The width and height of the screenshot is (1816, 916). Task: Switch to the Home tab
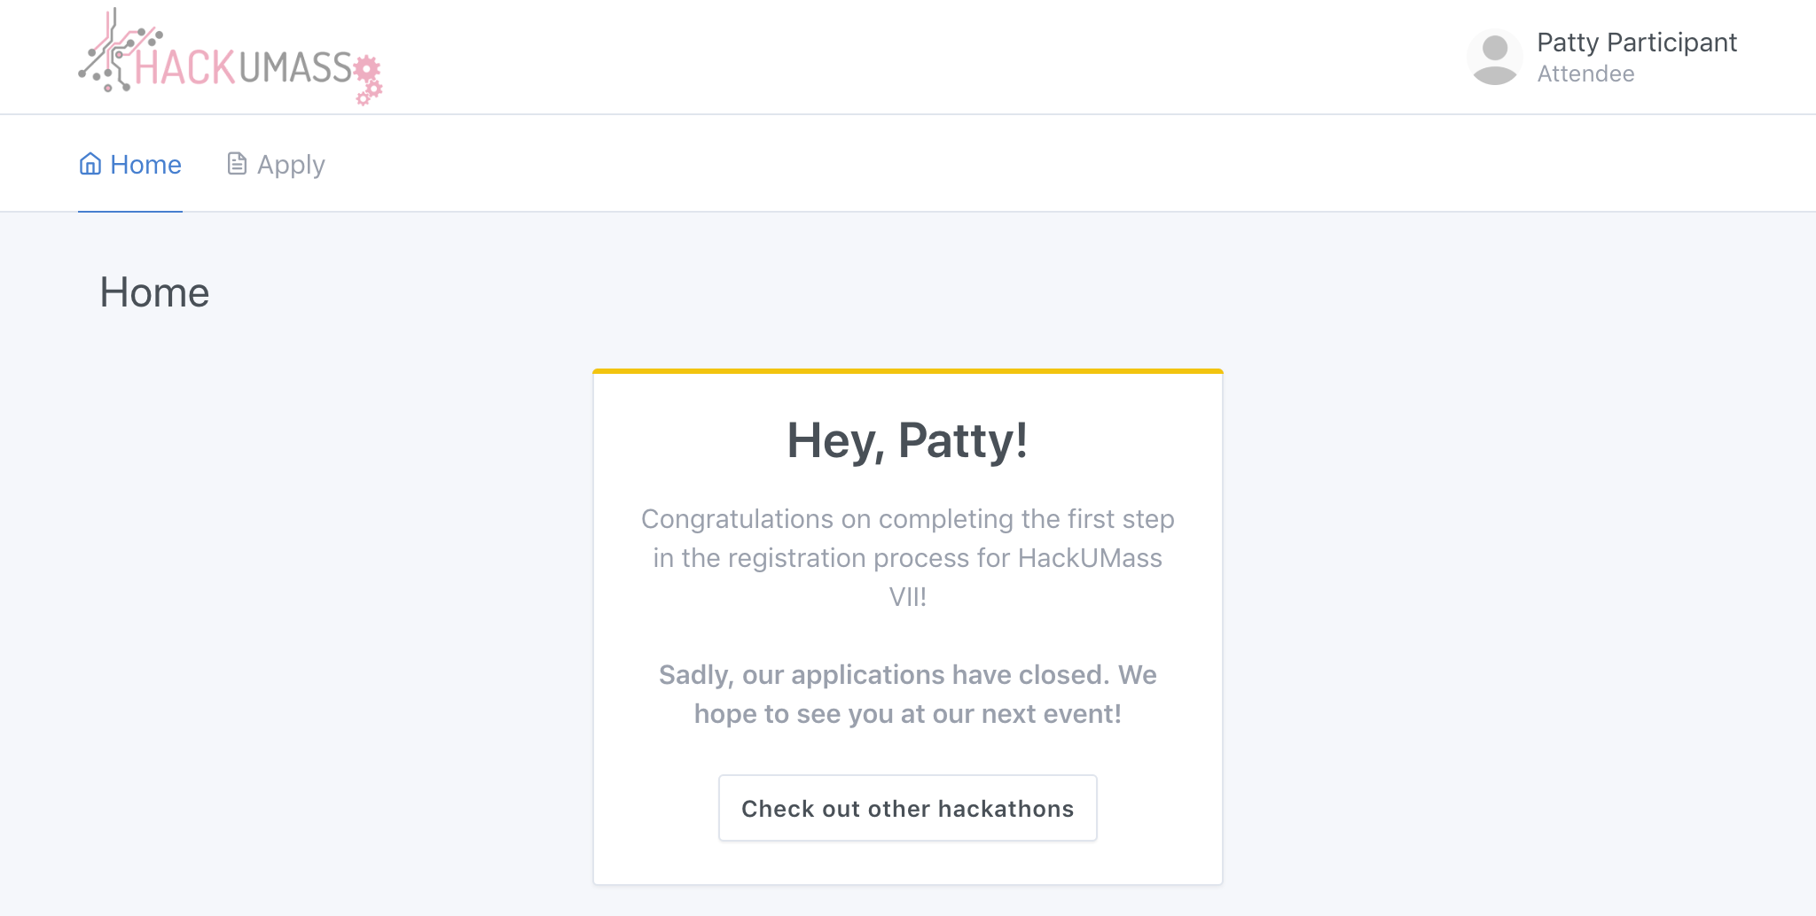[x=145, y=165]
